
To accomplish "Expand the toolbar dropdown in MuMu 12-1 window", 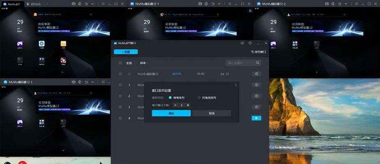I will 219,4.
